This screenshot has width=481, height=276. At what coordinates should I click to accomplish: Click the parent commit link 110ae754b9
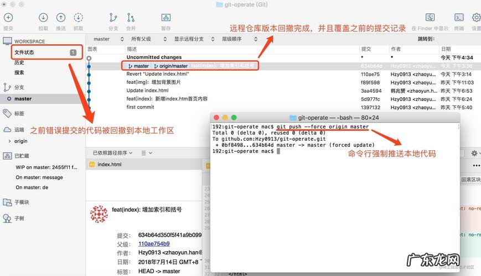tap(154, 244)
